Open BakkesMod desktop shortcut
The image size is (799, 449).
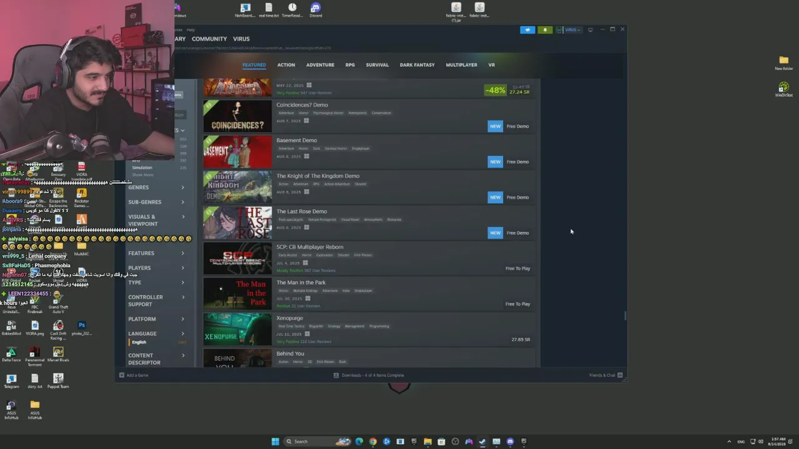11,328
